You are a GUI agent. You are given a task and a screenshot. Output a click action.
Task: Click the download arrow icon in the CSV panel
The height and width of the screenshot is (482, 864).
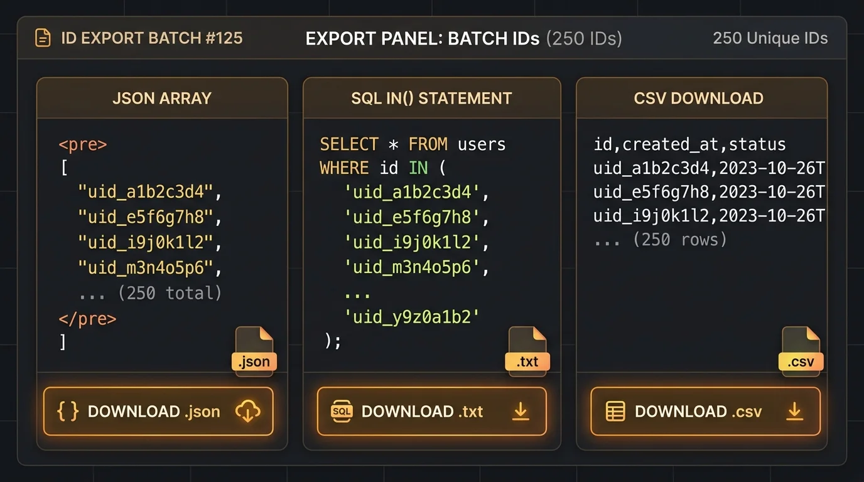coord(795,411)
